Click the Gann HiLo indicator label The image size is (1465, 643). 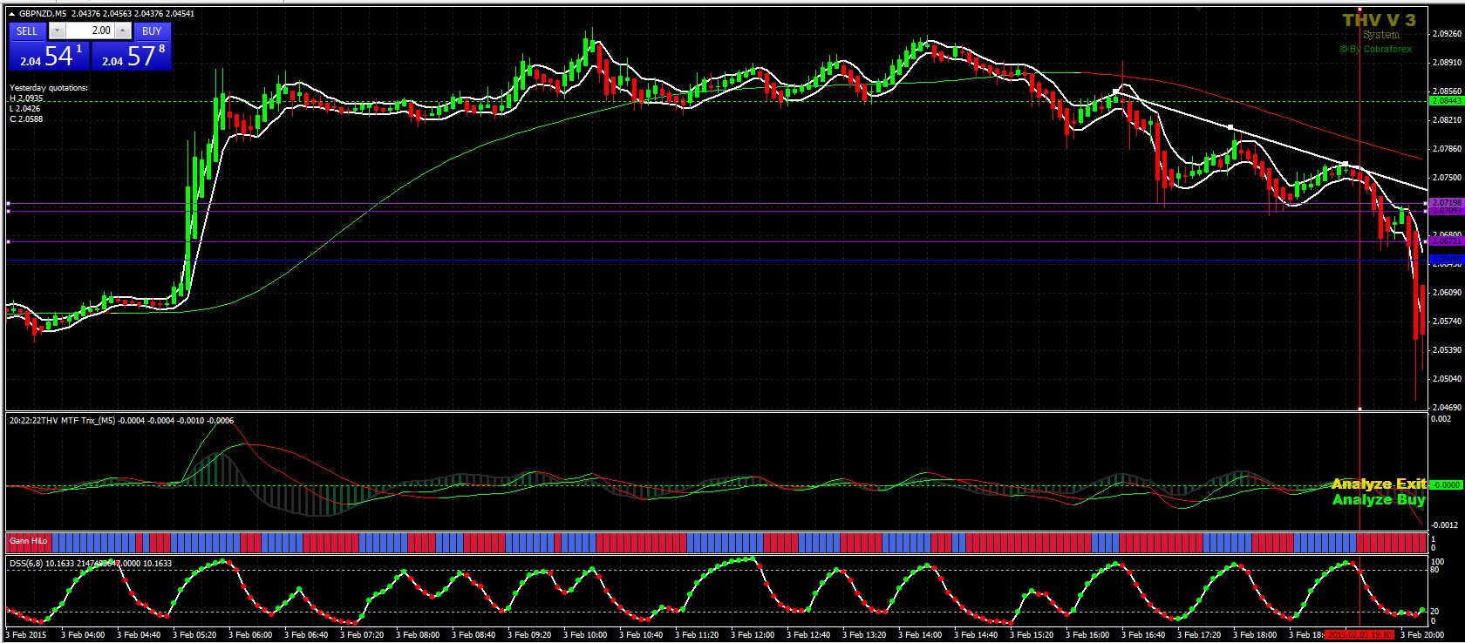pyautogui.click(x=29, y=541)
